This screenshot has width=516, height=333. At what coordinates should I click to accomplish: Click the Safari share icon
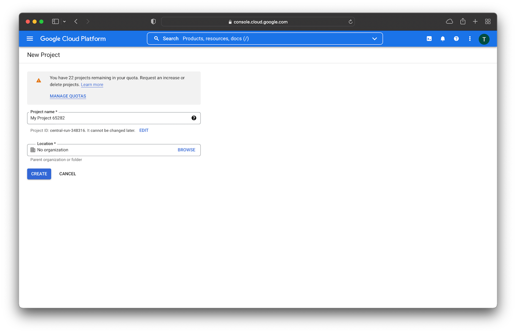463,21
